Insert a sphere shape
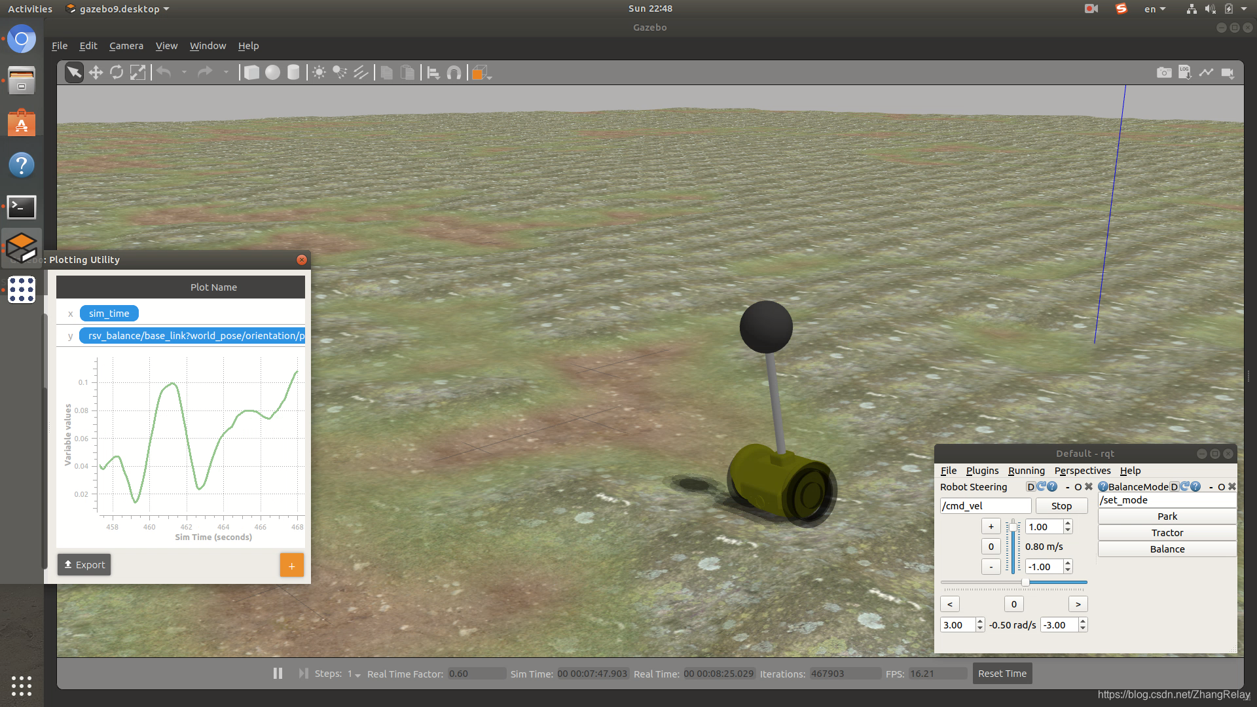The image size is (1257, 707). pos(272,73)
